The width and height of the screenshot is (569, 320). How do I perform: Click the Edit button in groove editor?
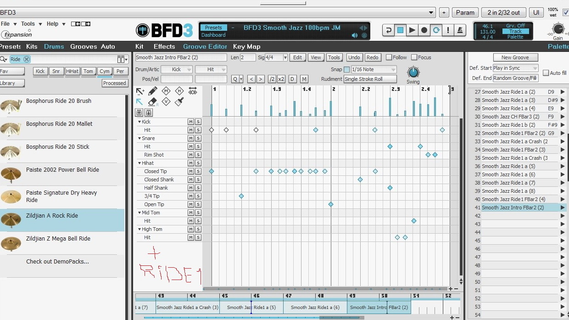pyautogui.click(x=297, y=57)
